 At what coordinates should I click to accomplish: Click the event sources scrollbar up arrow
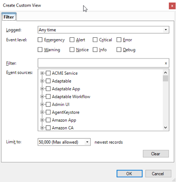[165, 73]
